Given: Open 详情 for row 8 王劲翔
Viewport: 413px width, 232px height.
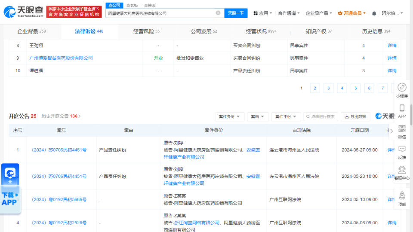Looking at the screenshot, I should click(x=392, y=46).
